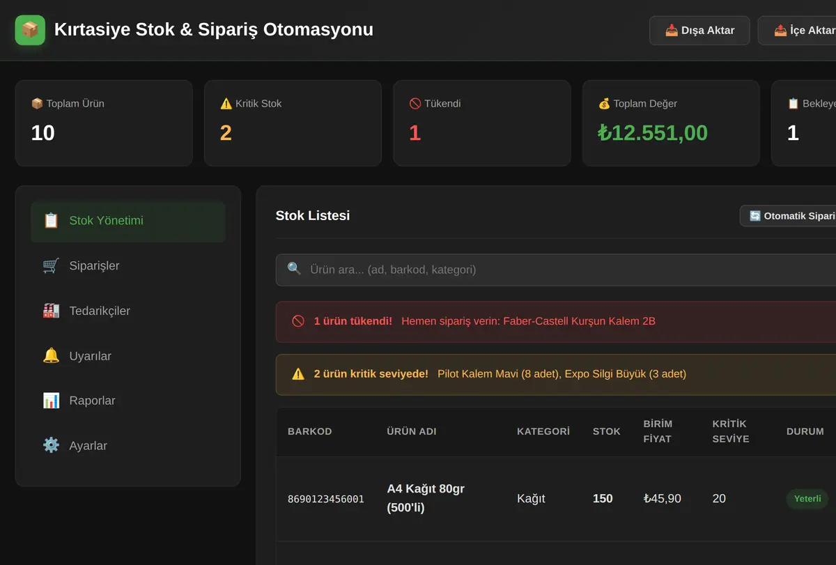Open the Stok Yönetimi section

pos(128,221)
